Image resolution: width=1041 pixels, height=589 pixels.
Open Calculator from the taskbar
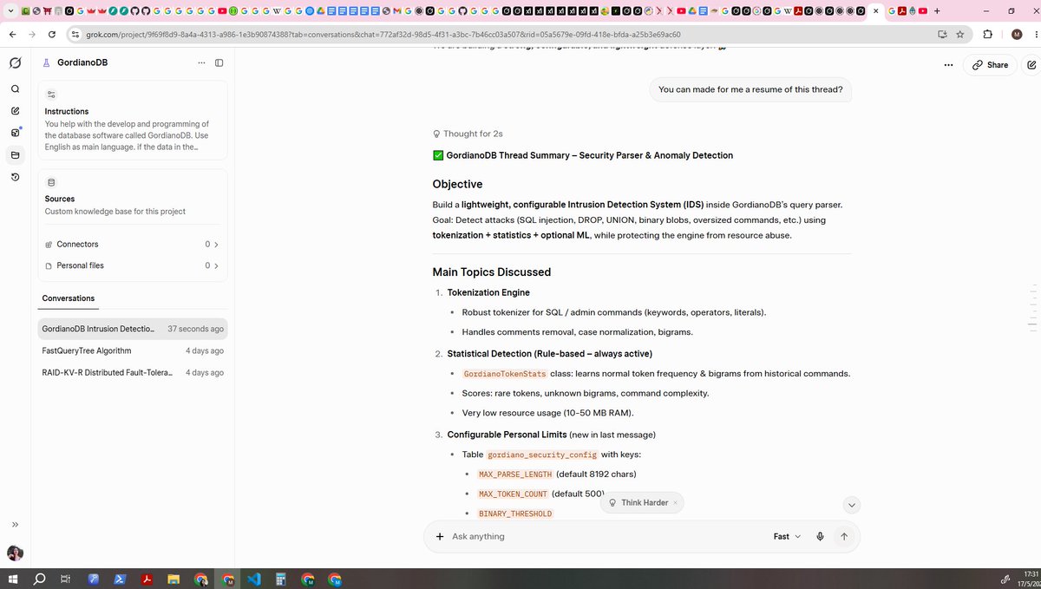(x=280, y=579)
